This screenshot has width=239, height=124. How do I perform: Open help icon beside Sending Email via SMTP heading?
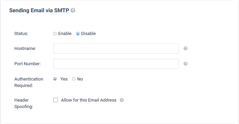73,11
